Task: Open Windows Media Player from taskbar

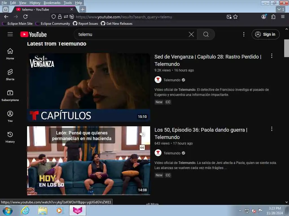Action: (x=60, y=210)
